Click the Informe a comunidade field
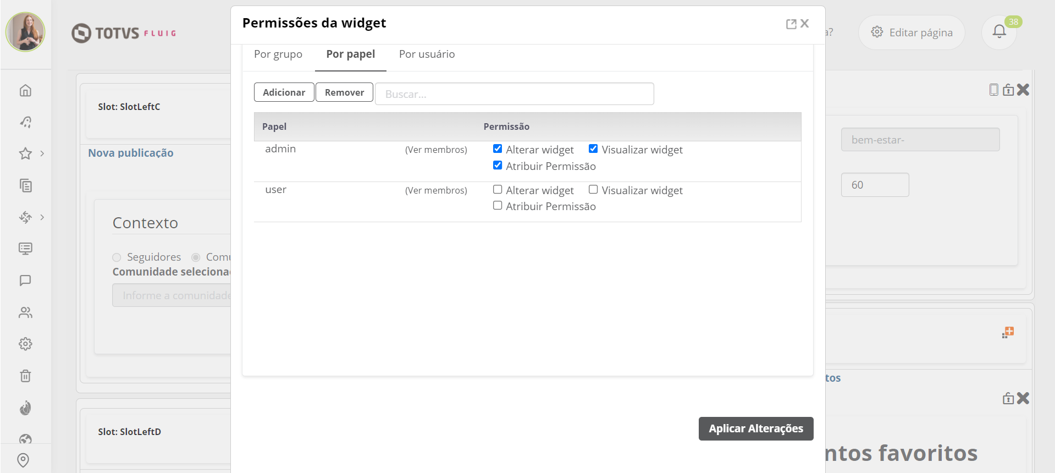The image size is (1055, 473). tap(172, 295)
